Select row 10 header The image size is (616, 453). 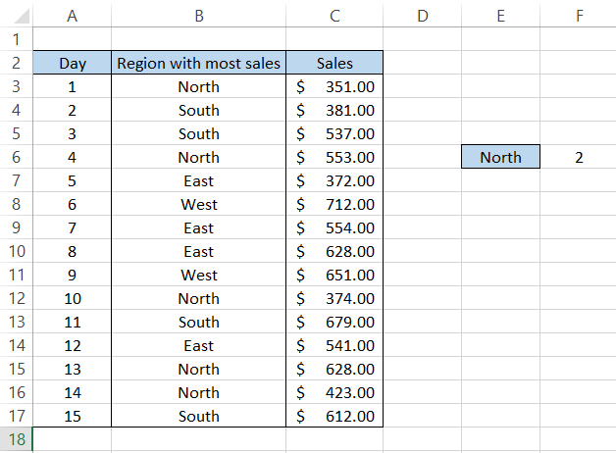(x=16, y=251)
